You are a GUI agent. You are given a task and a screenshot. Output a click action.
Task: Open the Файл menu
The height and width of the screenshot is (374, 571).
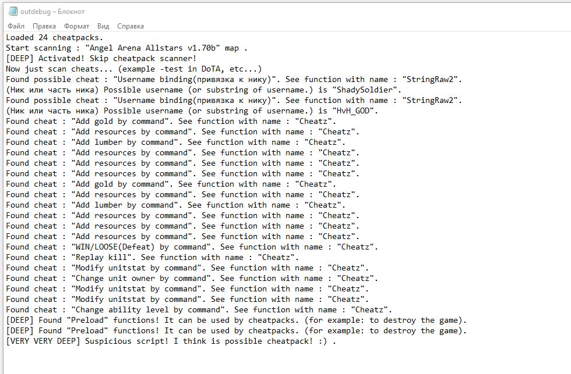point(16,26)
